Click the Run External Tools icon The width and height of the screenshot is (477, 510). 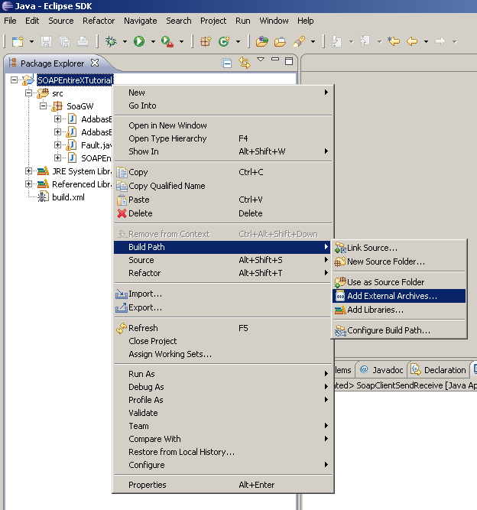pos(167,41)
